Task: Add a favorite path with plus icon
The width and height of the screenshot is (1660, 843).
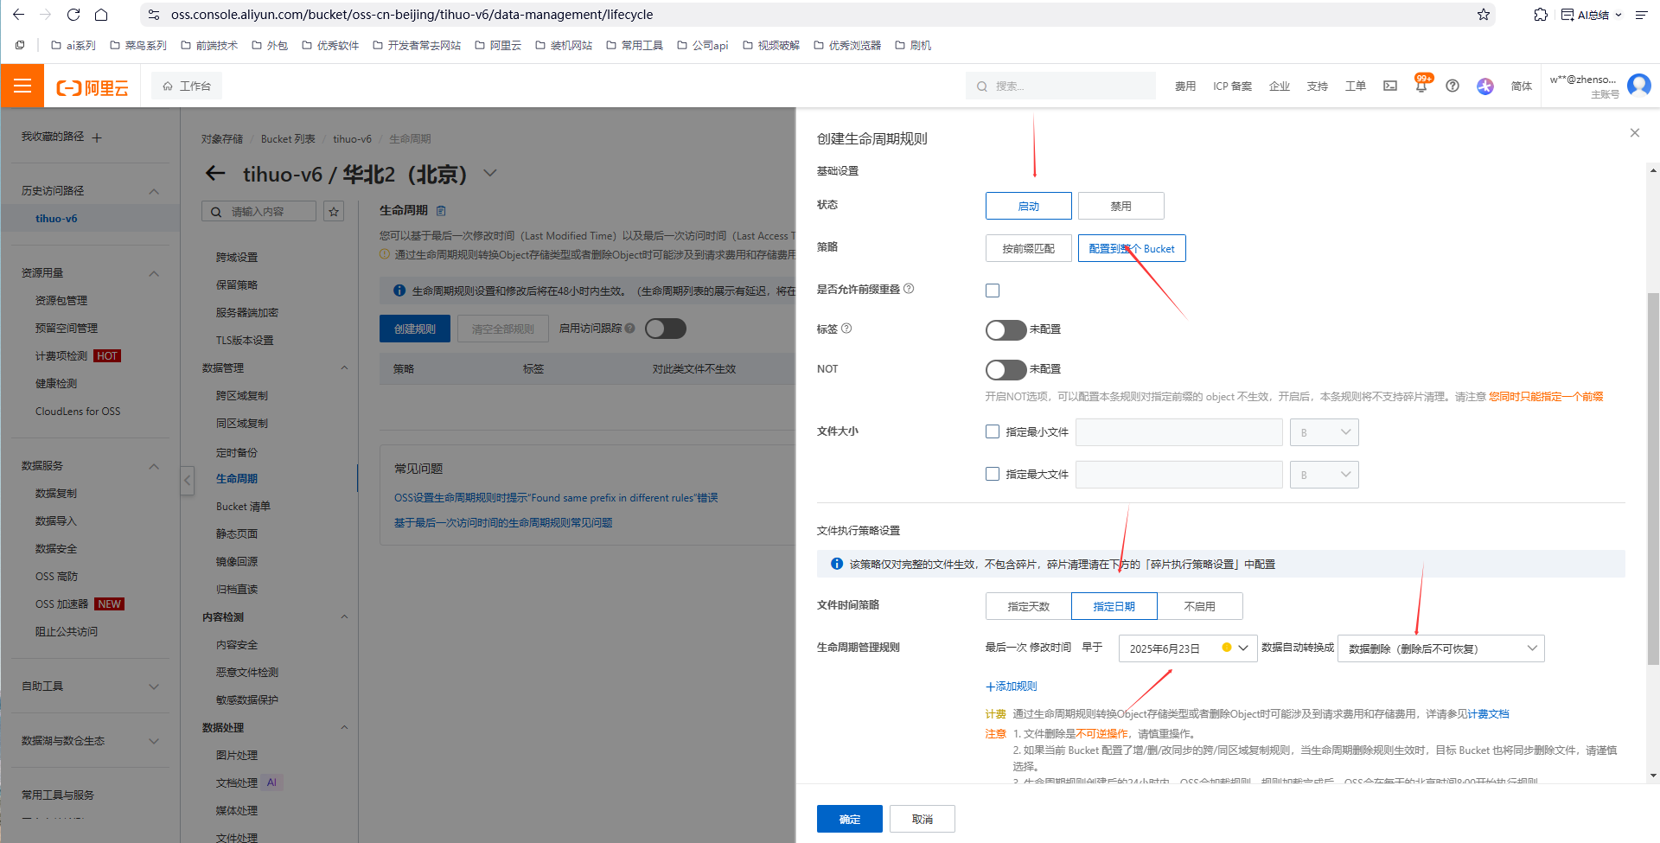Action: (x=97, y=137)
